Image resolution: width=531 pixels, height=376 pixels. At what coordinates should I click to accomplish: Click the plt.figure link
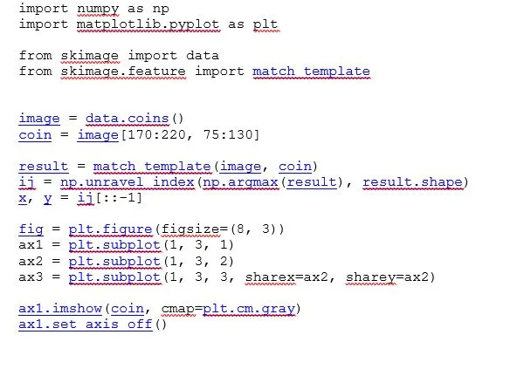(x=110, y=229)
